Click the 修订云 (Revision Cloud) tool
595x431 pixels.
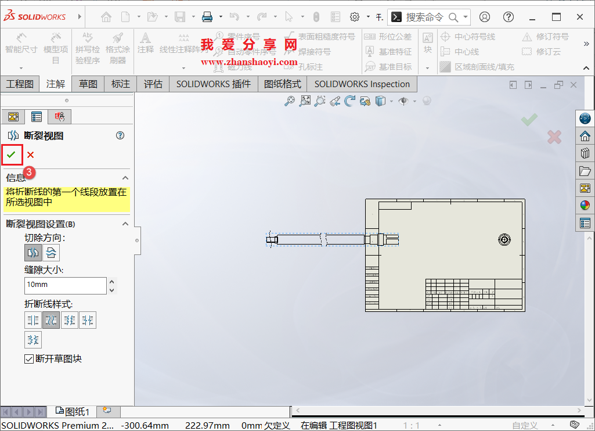click(551, 52)
